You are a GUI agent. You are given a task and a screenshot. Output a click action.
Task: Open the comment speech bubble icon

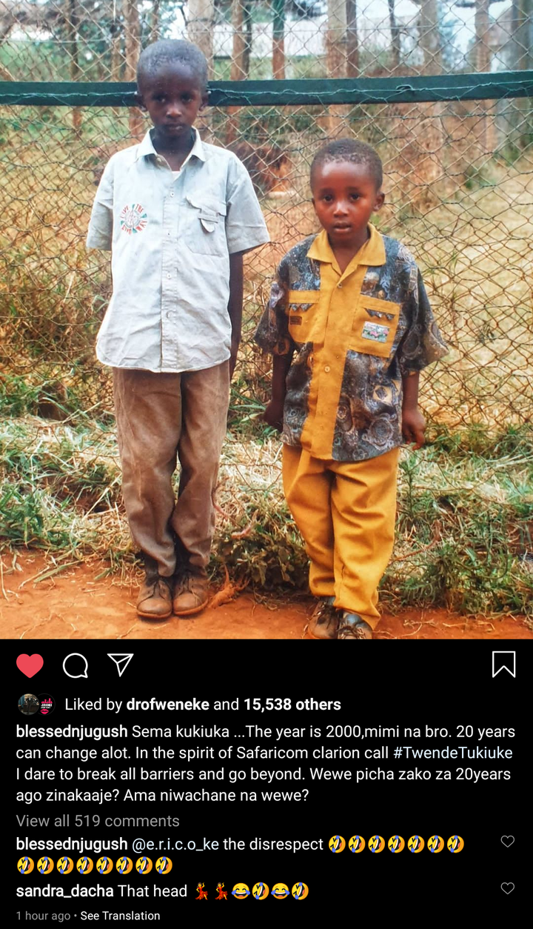point(75,665)
